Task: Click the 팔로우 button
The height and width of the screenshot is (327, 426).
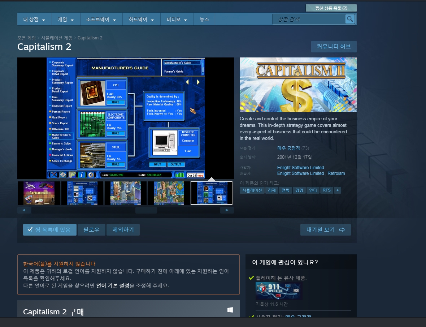Action: point(91,230)
